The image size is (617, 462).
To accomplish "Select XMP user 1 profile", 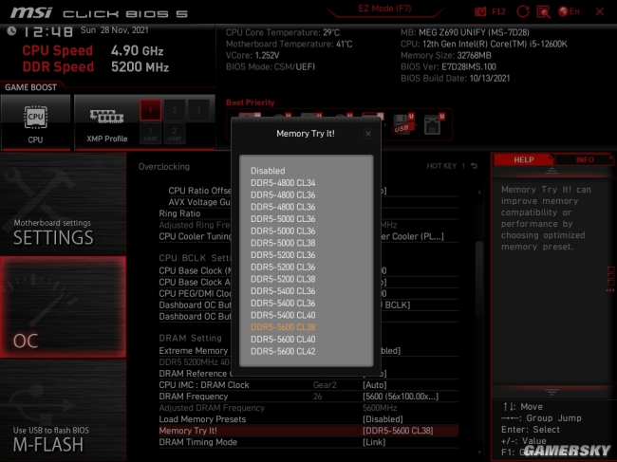I will coord(150,134).
